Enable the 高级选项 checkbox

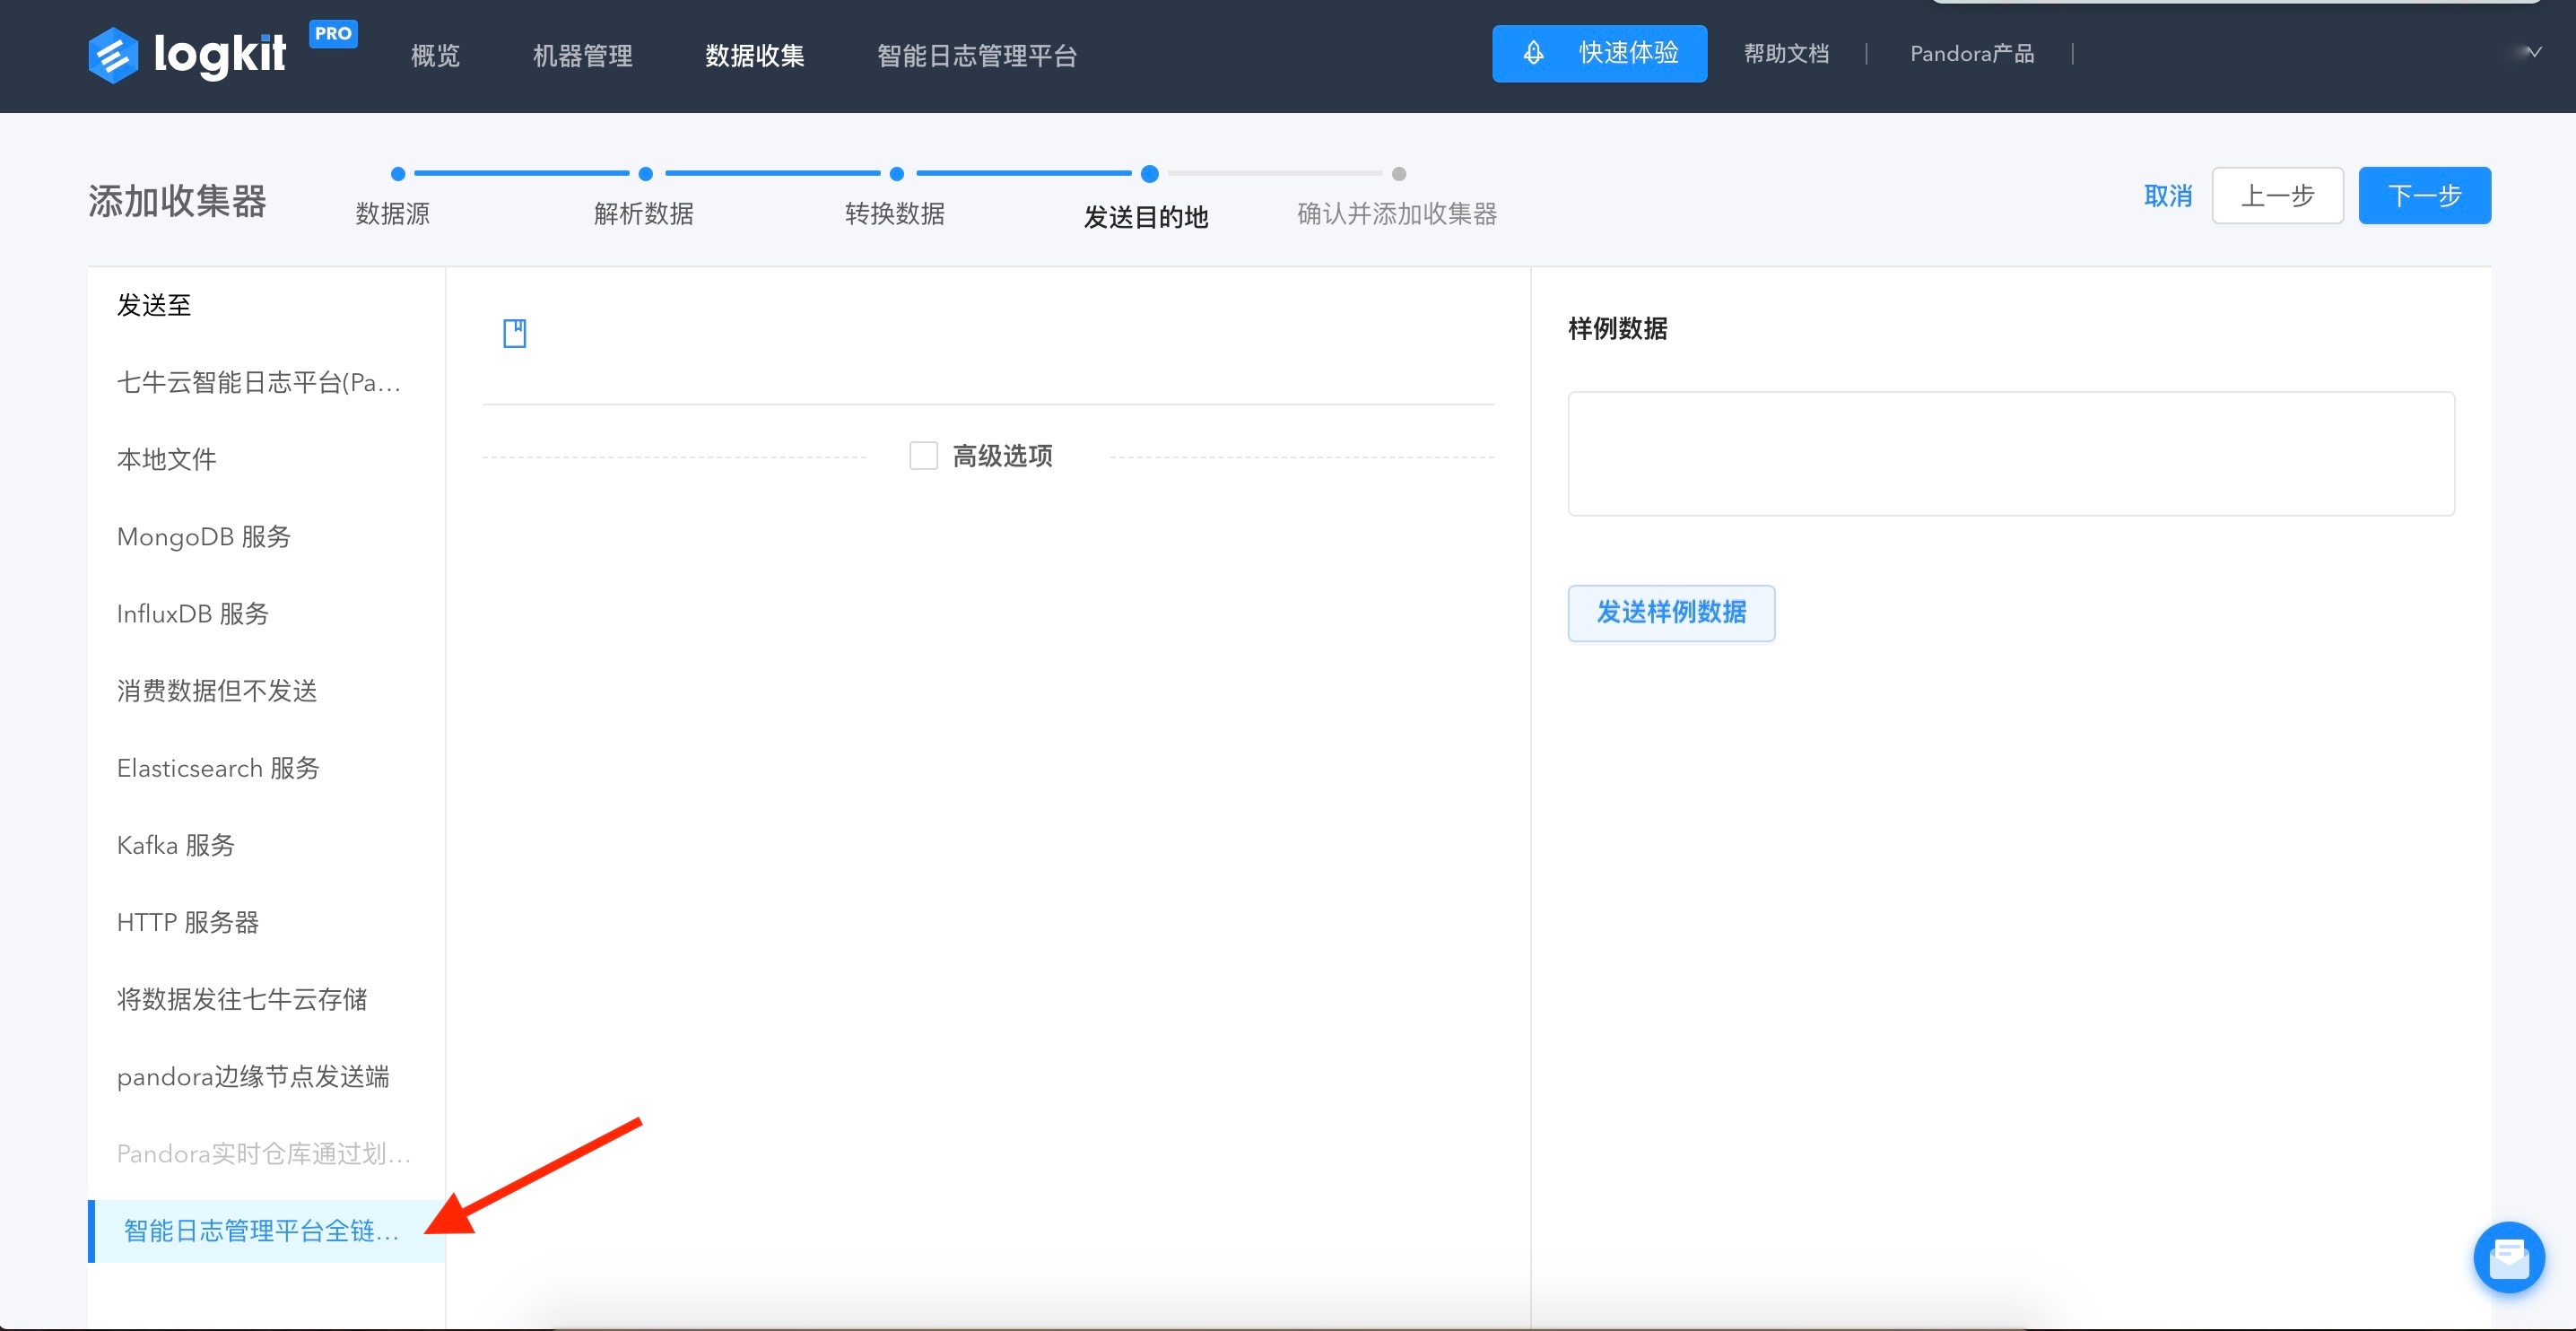[x=923, y=456]
